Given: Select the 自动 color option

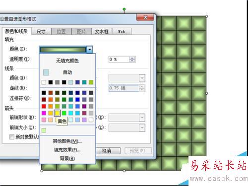Looking at the screenshot, I should tap(67, 72).
